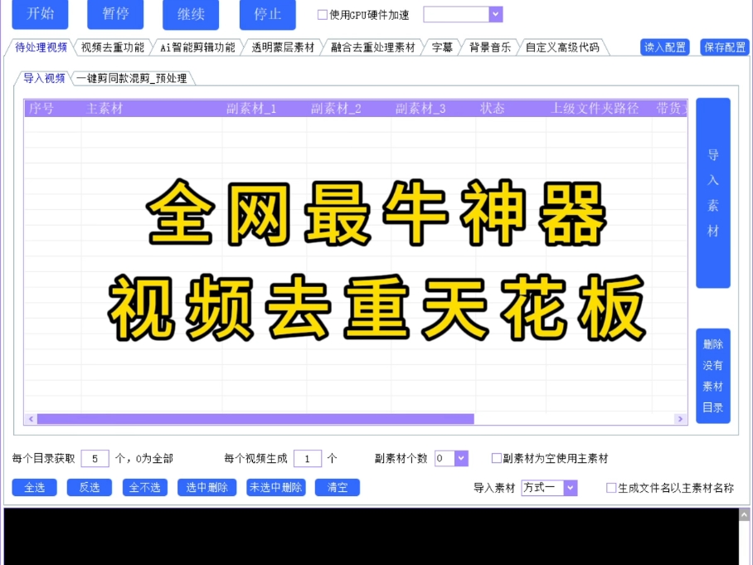Viewport: 753px width, 565px height.
Task: Click 保存配置 button
Action: 724,47
